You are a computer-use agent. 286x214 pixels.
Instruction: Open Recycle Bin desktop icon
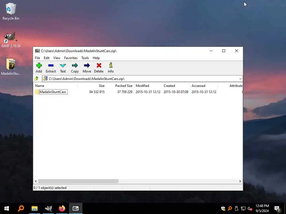click(11, 11)
